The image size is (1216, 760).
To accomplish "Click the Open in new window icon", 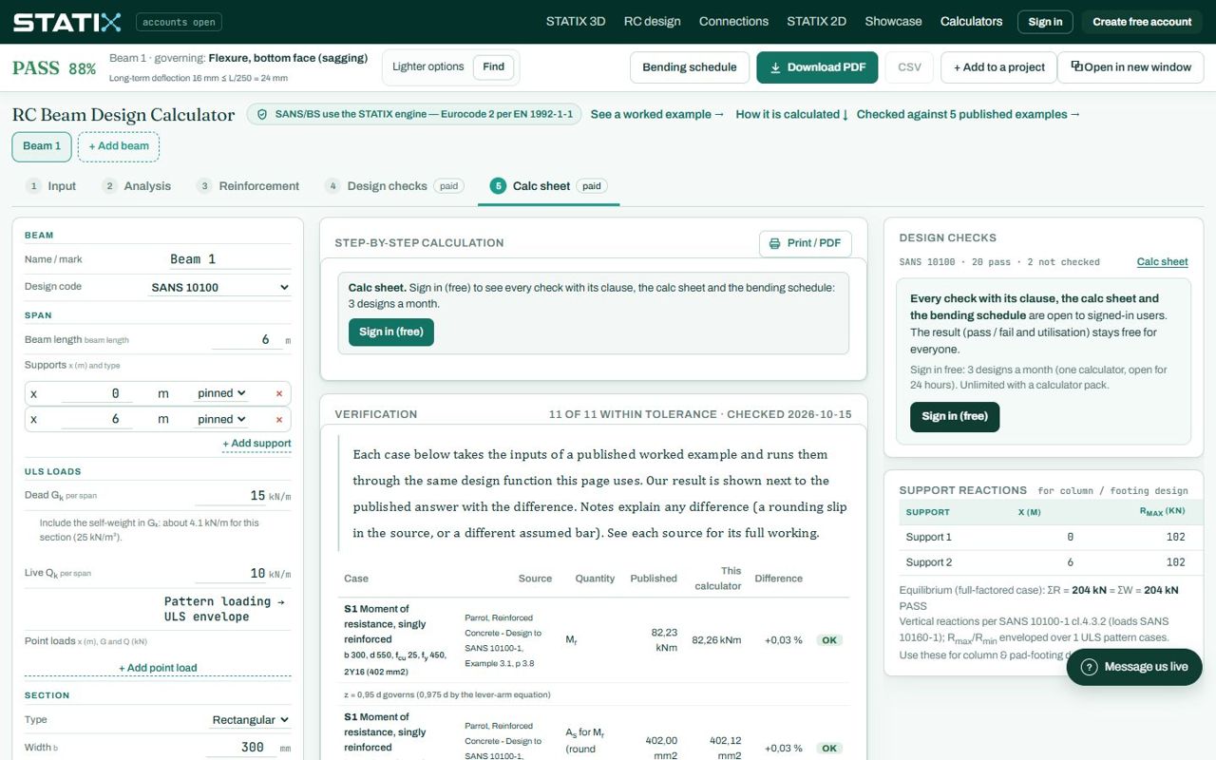I will point(1076,66).
